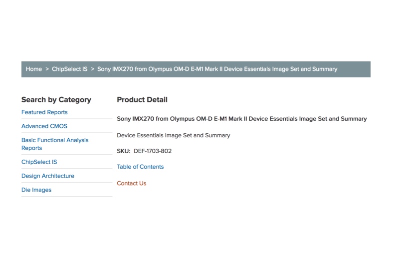Click the bold Sony IMX270 product title
This screenshot has width=399, height=266.
pos(241,119)
